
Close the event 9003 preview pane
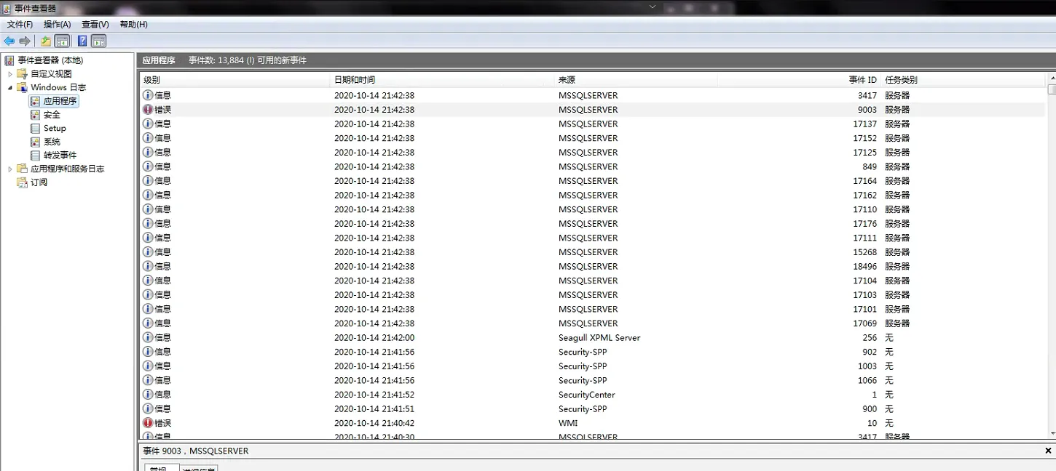1048,451
